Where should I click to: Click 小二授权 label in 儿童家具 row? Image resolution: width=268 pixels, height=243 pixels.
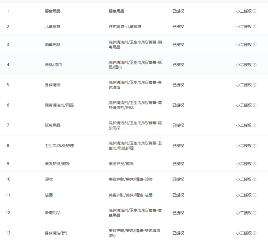pos(244,26)
